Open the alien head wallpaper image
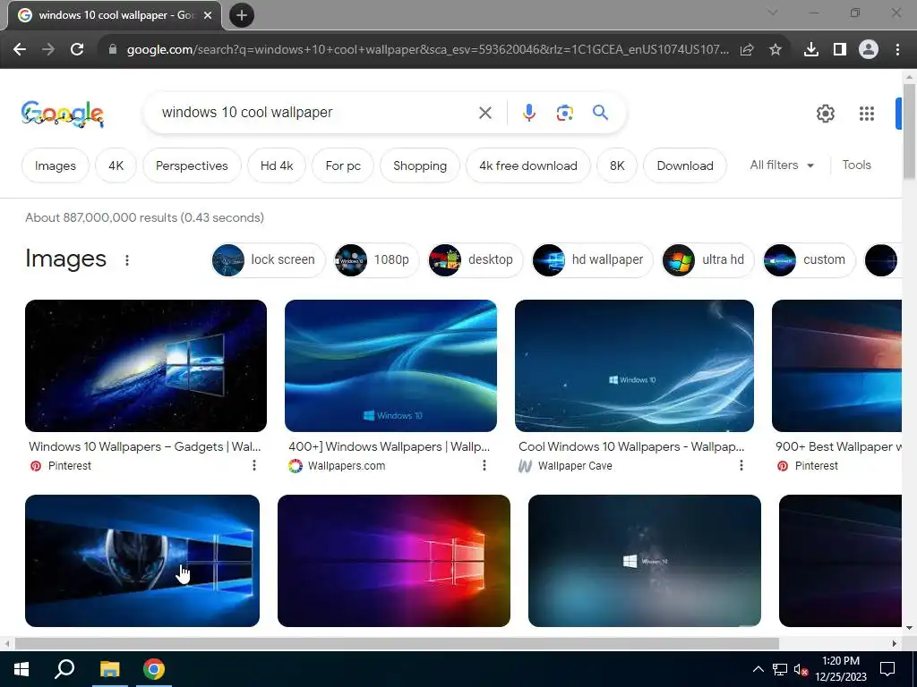The height and width of the screenshot is (687, 917). tap(142, 561)
